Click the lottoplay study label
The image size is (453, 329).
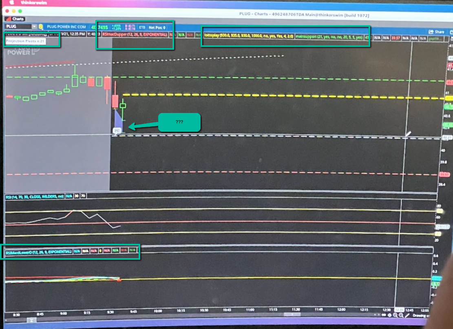(249, 35)
